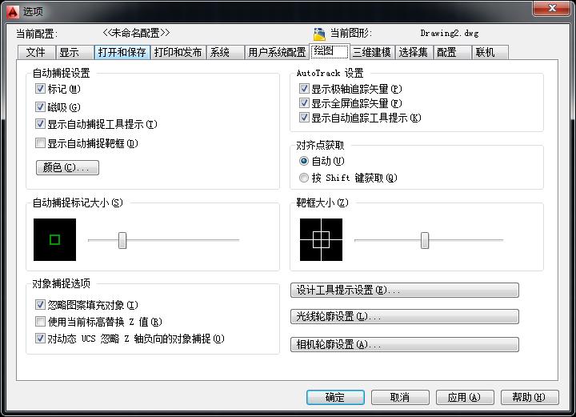576x417 pixels.
Task: Toggle 显示全屏追踪矢量(F) checkbox
Action: 304,103
